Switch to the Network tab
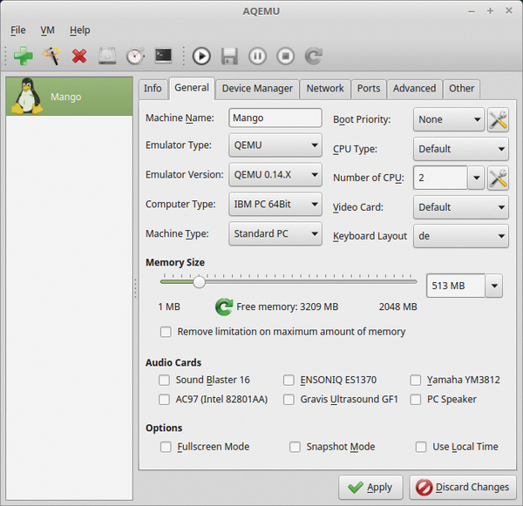This screenshot has width=523, height=506. point(325,89)
